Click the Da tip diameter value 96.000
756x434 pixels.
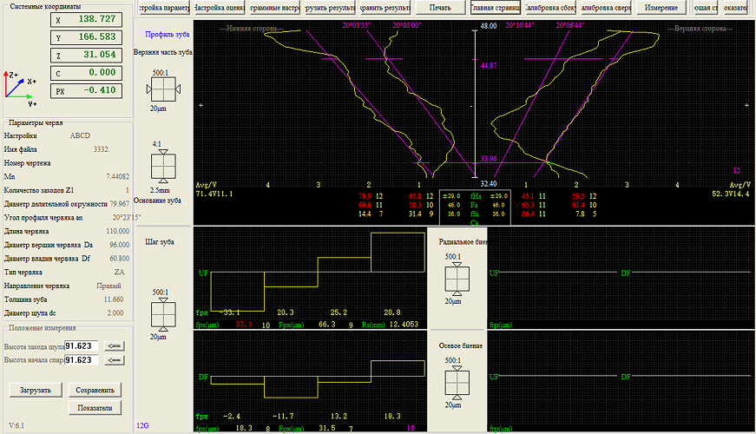click(120, 245)
